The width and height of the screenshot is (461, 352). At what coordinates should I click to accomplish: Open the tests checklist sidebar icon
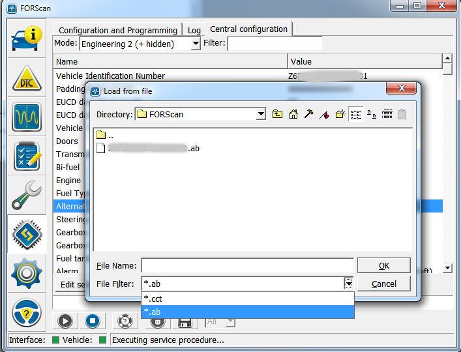(x=27, y=156)
